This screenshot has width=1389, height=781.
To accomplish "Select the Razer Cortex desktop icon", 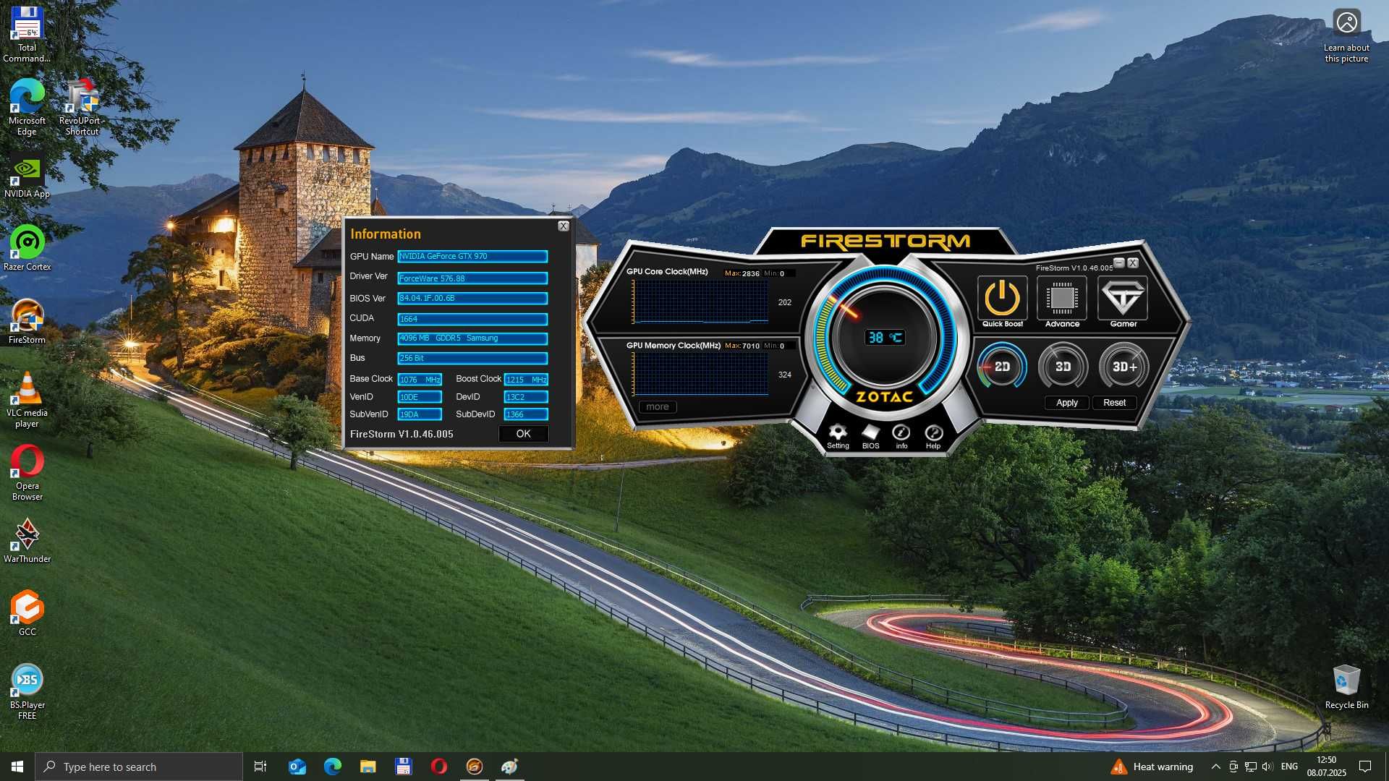I will pos(27,248).
